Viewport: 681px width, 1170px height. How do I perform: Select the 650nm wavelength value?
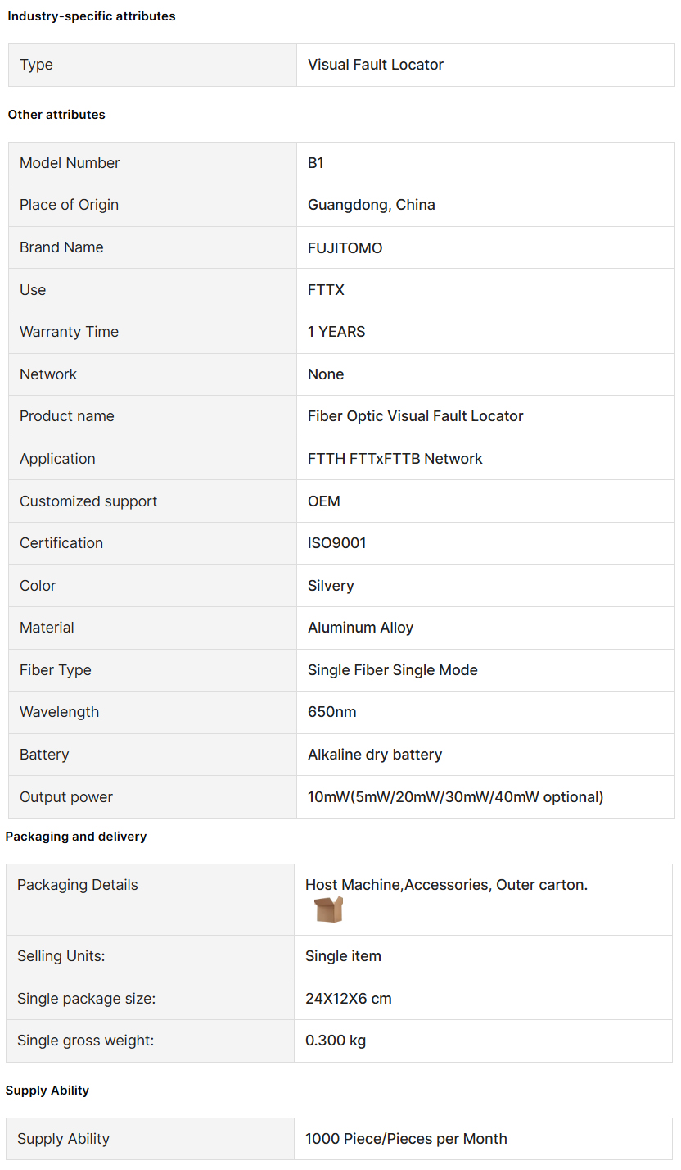[332, 712]
